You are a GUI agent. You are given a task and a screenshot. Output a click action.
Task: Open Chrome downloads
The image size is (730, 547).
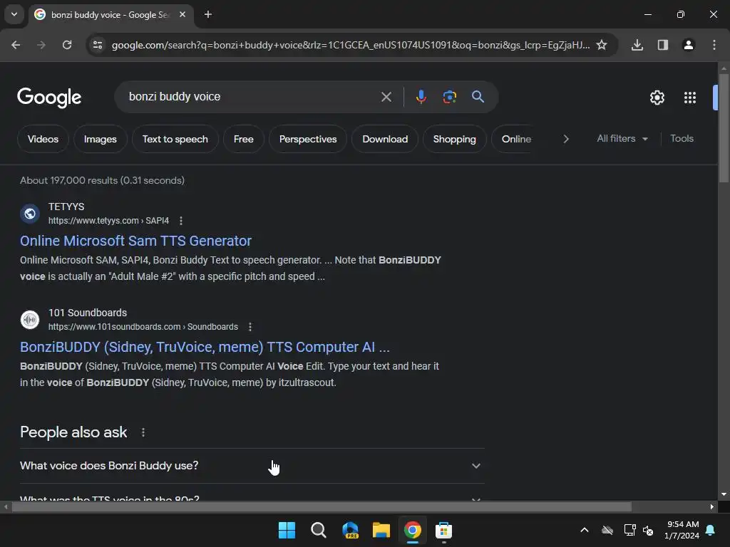pos(637,45)
